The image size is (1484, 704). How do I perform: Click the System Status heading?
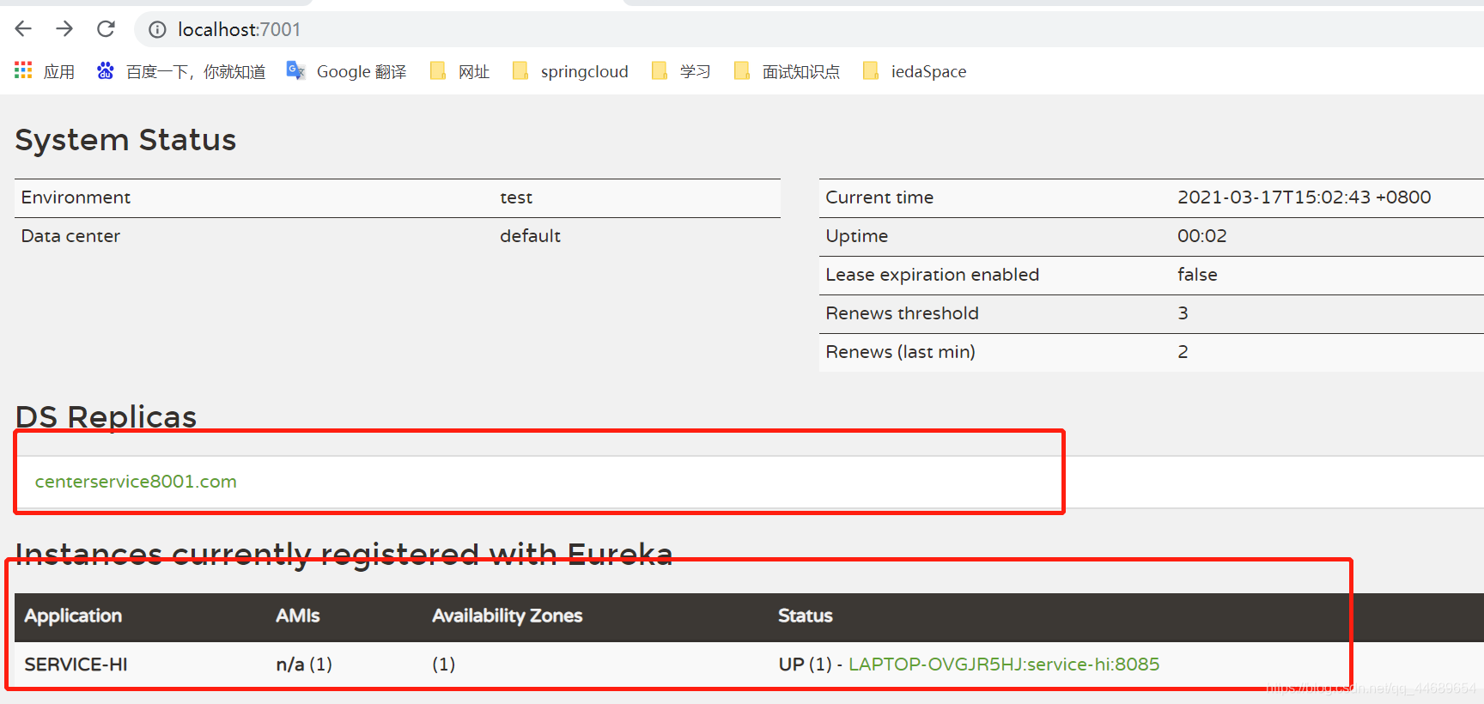pos(125,140)
